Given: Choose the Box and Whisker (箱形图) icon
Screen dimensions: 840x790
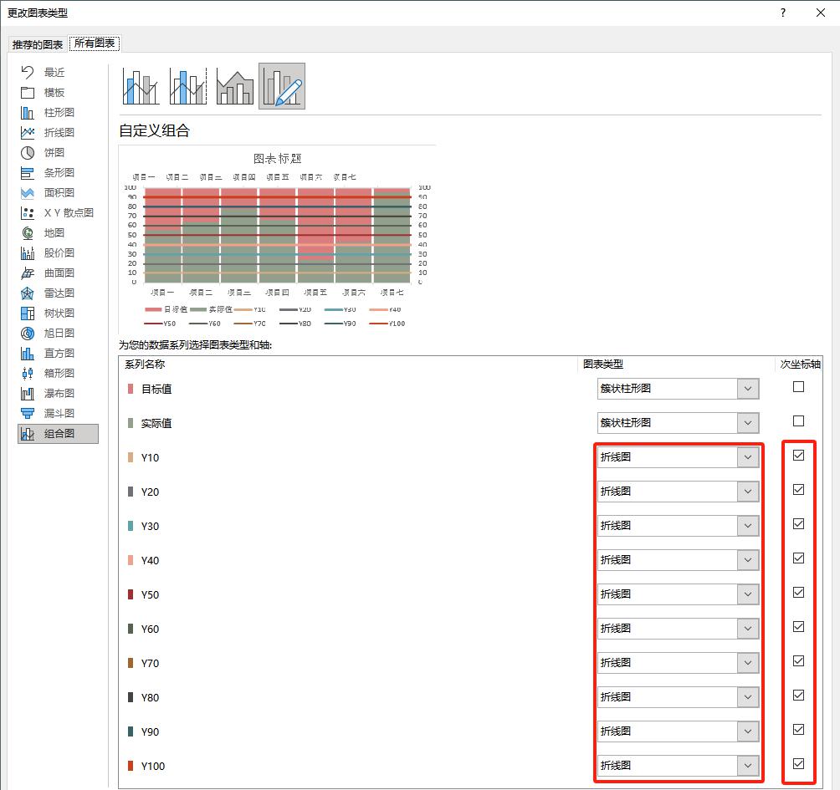Looking at the screenshot, I should point(28,374).
